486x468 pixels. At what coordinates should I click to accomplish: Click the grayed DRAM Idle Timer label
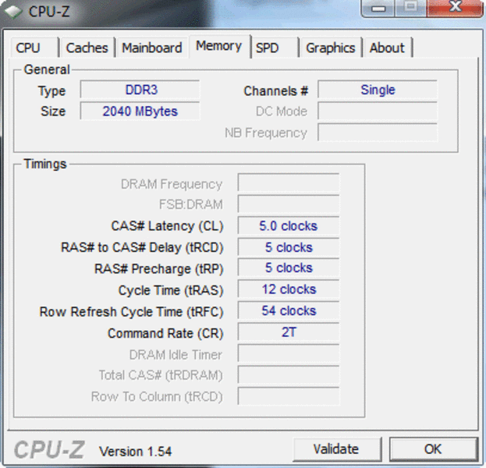point(176,355)
